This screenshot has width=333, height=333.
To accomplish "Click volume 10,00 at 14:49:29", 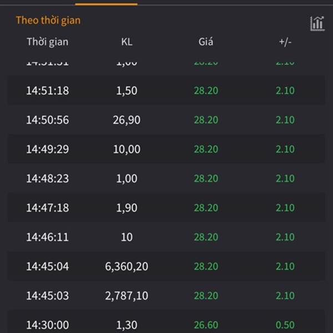I will pyautogui.click(x=127, y=149).
